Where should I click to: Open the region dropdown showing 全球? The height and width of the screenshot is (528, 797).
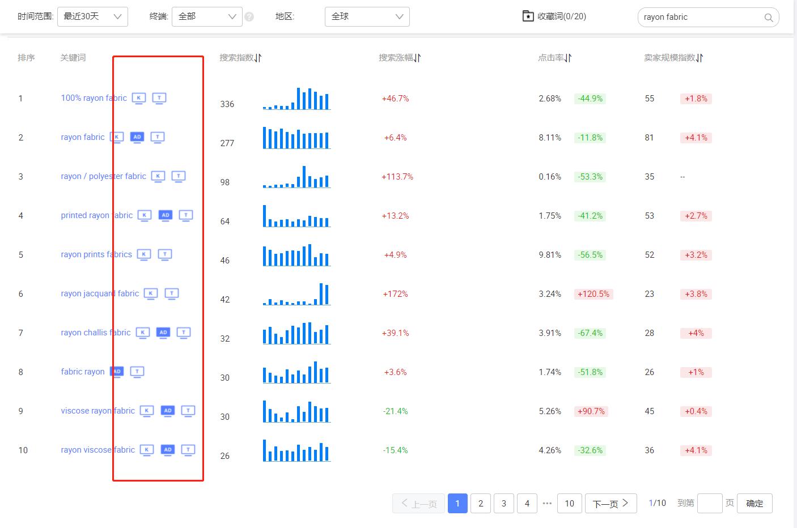click(367, 16)
